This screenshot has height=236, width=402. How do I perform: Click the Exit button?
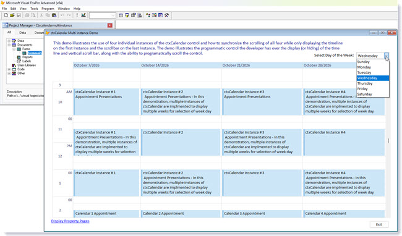[x=379, y=224]
